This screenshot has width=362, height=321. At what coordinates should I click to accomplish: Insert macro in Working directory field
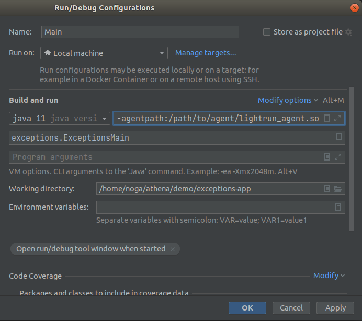click(x=327, y=189)
